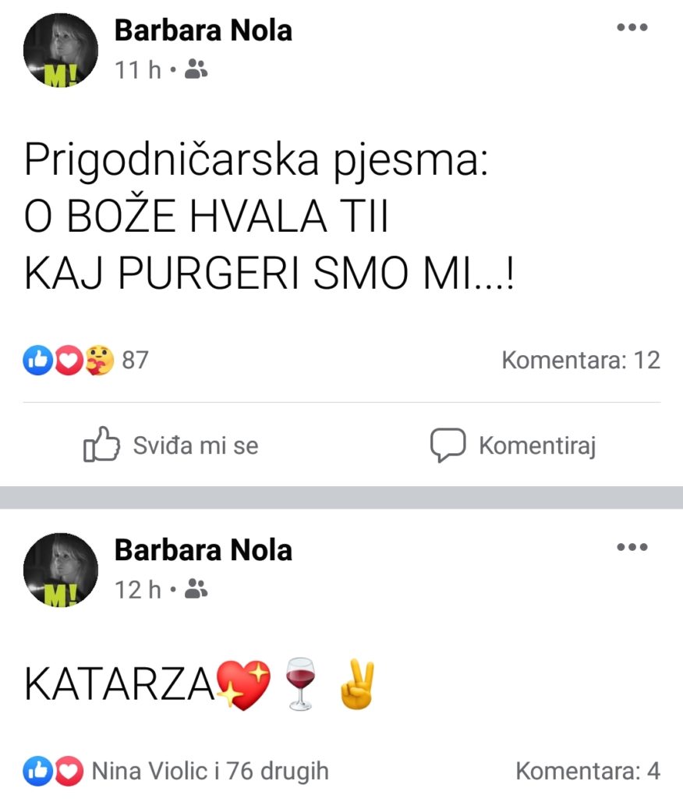Tap the blue like reaction icon on the first post
683x799 pixels.
pyautogui.click(x=37, y=360)
